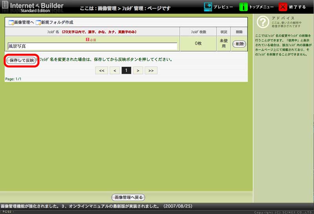
Task: Open the トップメニュー green icon
Action: 244,7
